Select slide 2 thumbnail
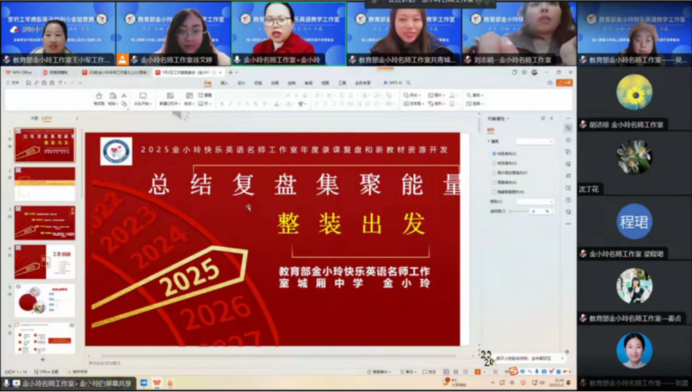 click(44, 184)
